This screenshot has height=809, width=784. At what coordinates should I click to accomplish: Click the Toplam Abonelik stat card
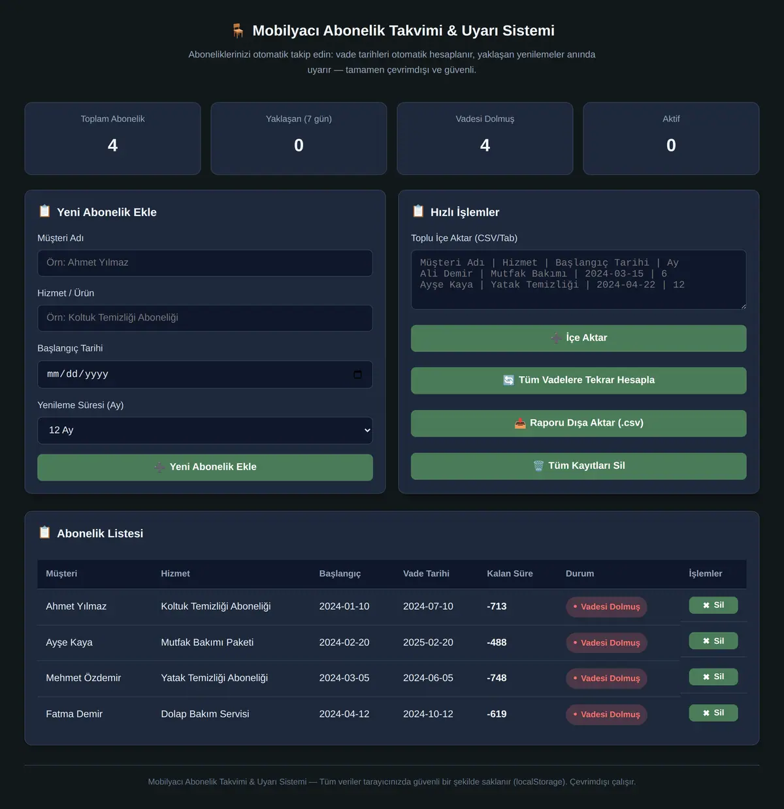coord(112,138)
